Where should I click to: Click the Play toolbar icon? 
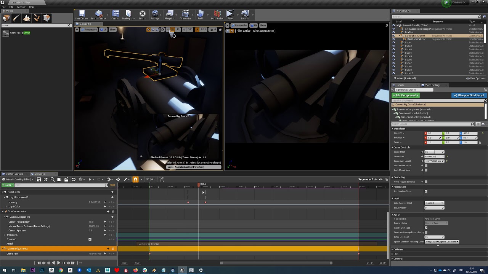click(x=230, y=15)
